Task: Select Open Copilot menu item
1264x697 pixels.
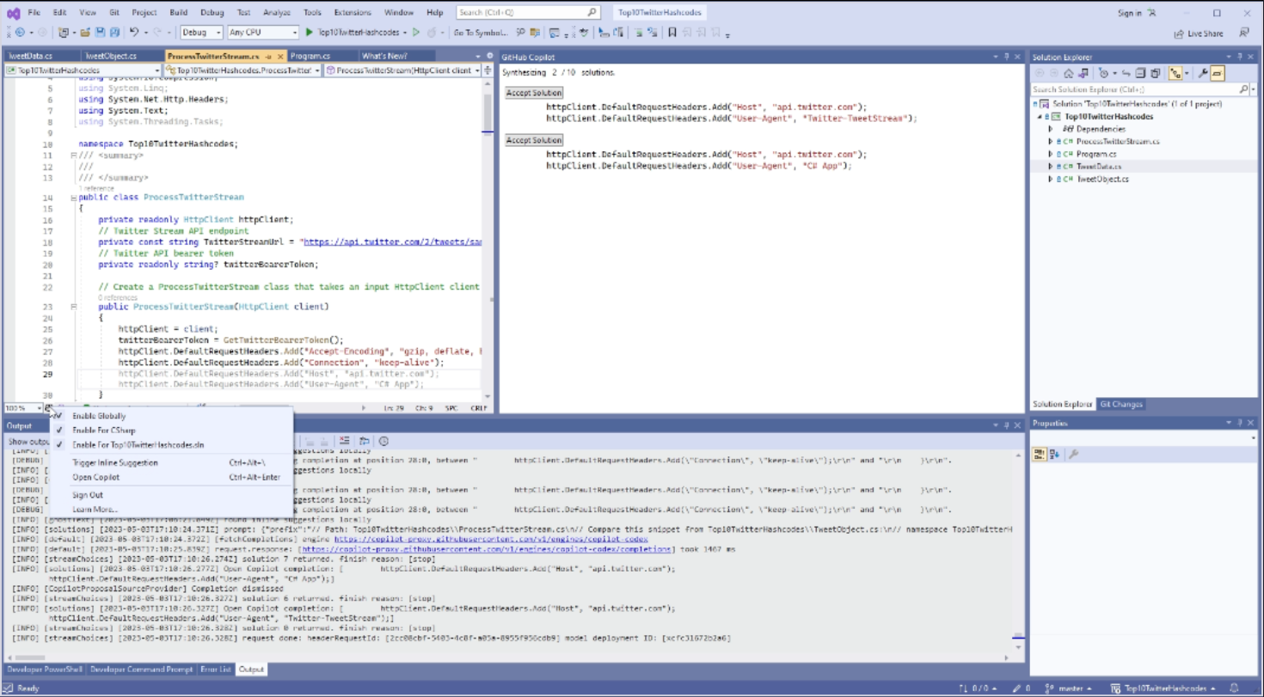Action: click(x=170, y=477)
